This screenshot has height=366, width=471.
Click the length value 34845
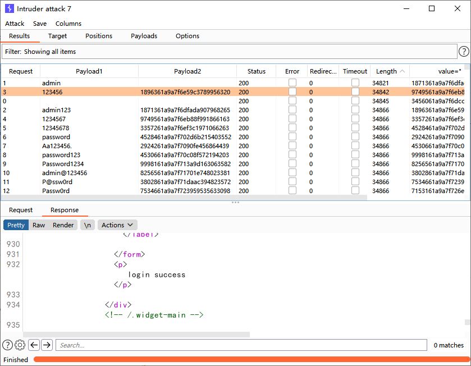click(x=380, y=101)
